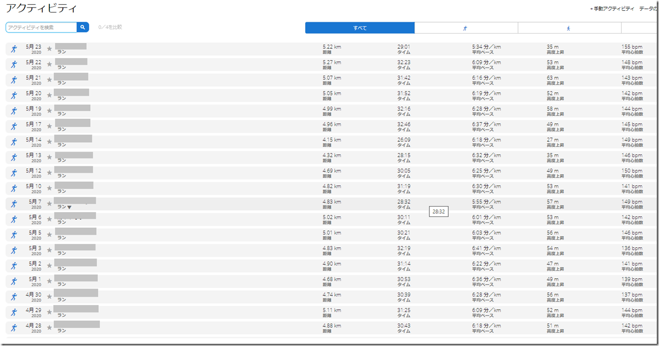659x346 pixels.
Task: Click 28:32 time value in 5月 7 row
Action: click(403, 202)
